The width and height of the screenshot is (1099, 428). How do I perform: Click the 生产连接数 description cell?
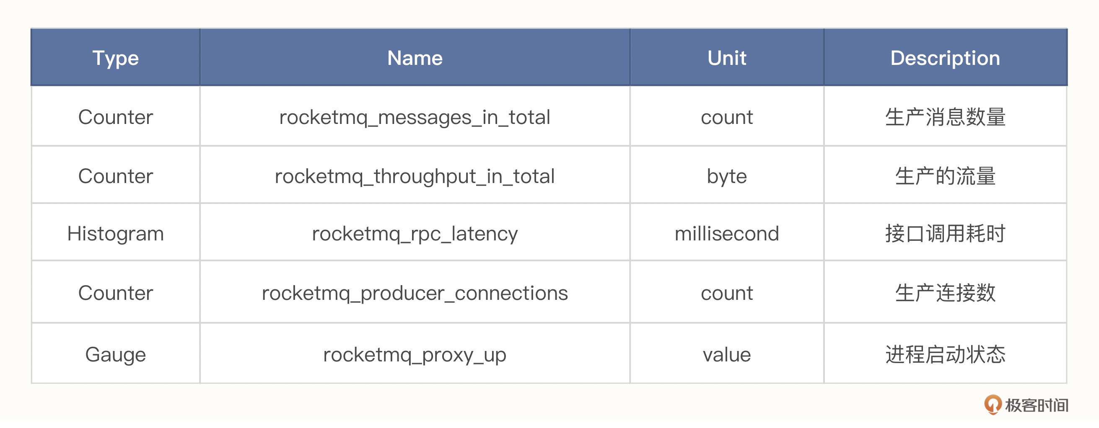(x=945, y=293)
